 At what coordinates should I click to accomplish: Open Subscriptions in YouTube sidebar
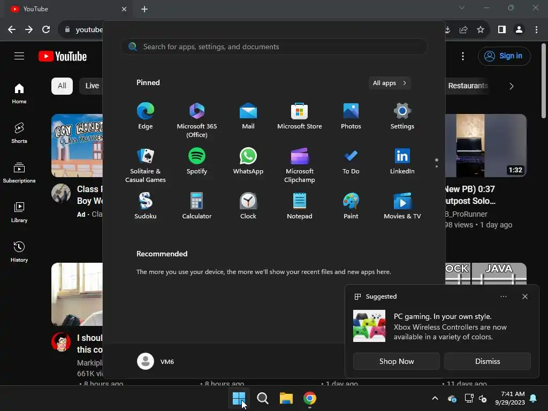click(x=19, y=173)
